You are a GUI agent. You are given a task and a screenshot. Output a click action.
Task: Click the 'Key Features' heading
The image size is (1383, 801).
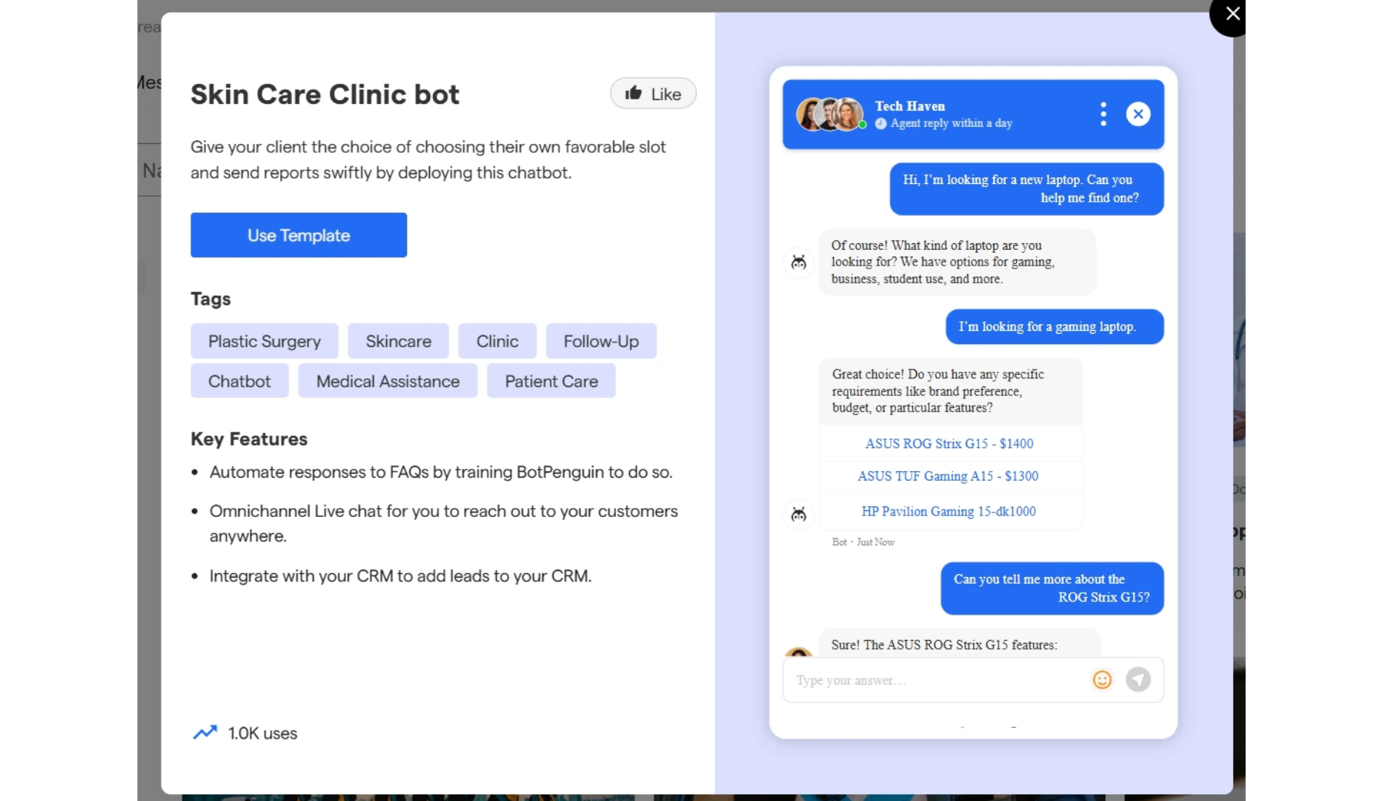(x=249, y=439)
